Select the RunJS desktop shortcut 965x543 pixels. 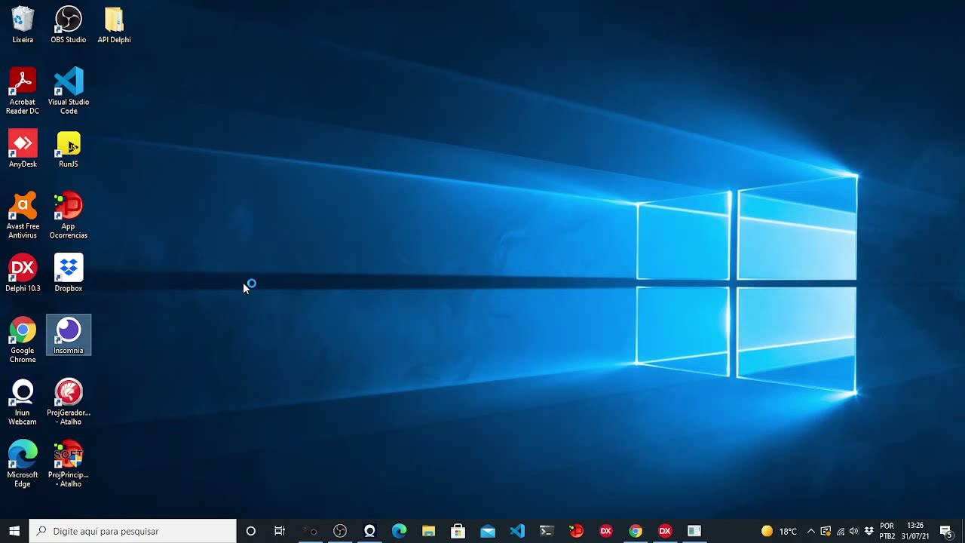coord(68,149)
